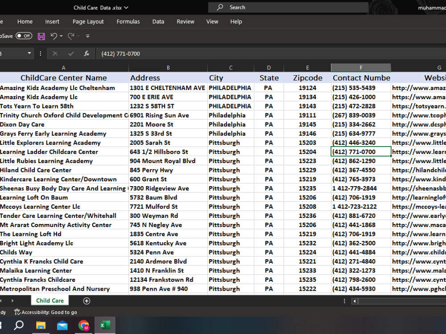Select phone cell 1 412-779-2844
446x334 pixels.
(x=361, y=188)
